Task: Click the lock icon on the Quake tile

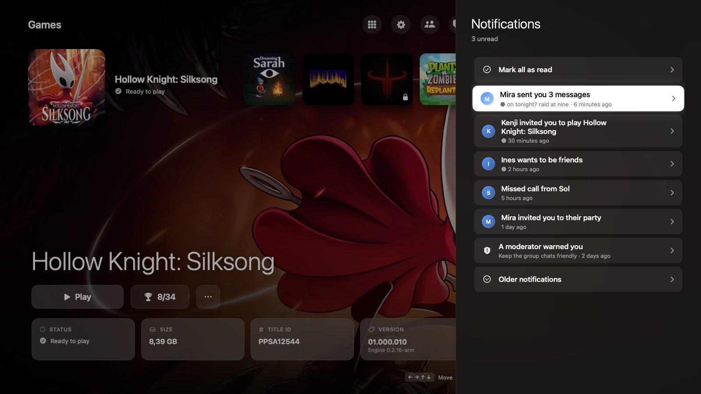Action: pyautogui.click(x=405, y=97)
